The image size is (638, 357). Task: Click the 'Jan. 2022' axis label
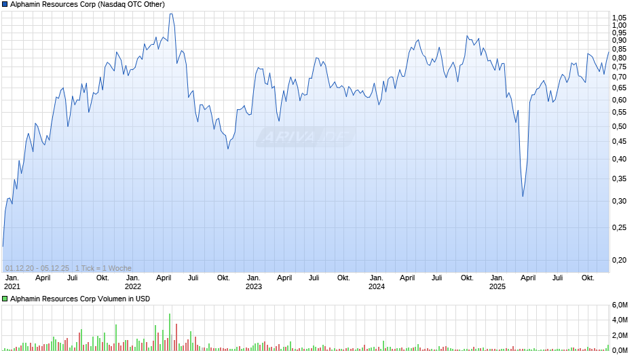(x=132, y=282)
